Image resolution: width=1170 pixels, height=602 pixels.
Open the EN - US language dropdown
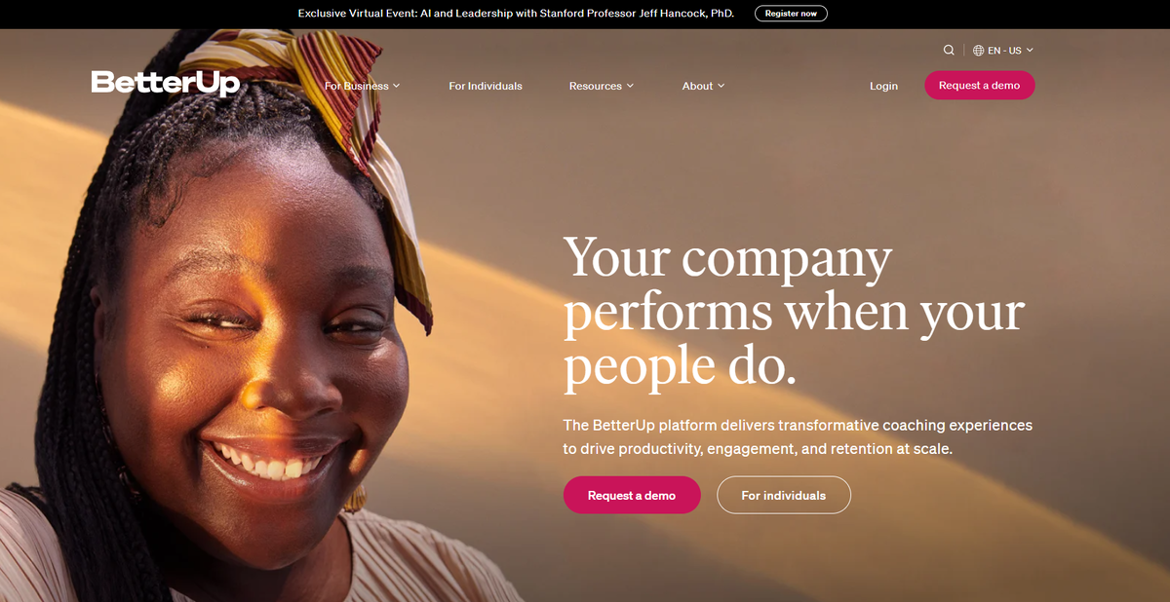point(1003,51)
